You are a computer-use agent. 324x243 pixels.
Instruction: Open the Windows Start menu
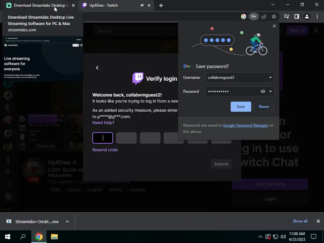point(8,237)
